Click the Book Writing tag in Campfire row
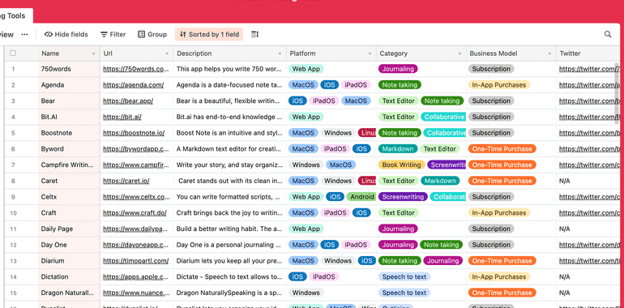624x308 pixels. pyautogui.click(x=401, y=165)
